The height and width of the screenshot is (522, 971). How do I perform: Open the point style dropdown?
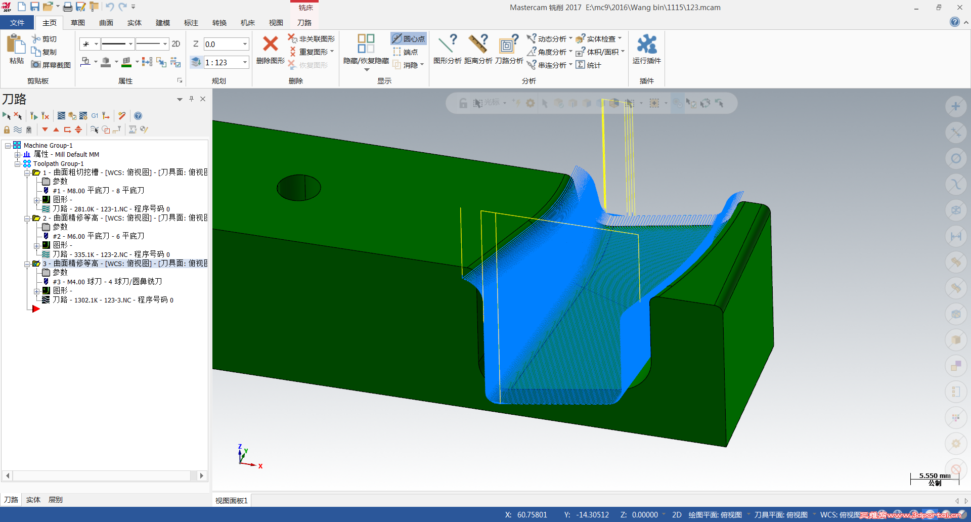(x=96, y=44)
